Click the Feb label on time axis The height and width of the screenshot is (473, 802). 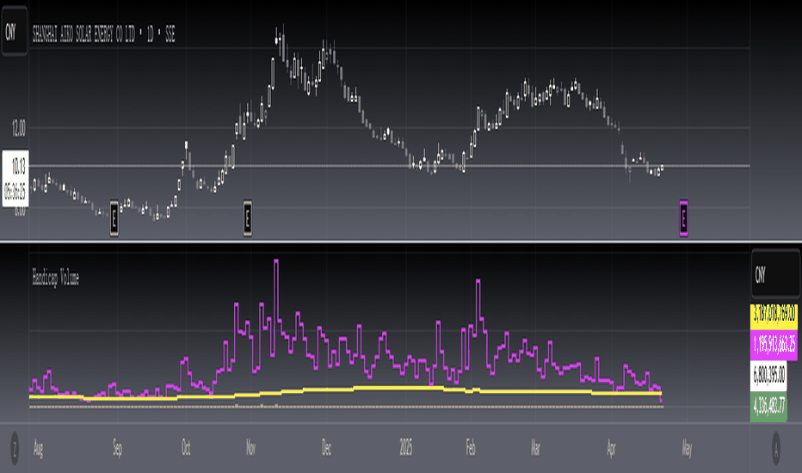[x=471, y=448]
